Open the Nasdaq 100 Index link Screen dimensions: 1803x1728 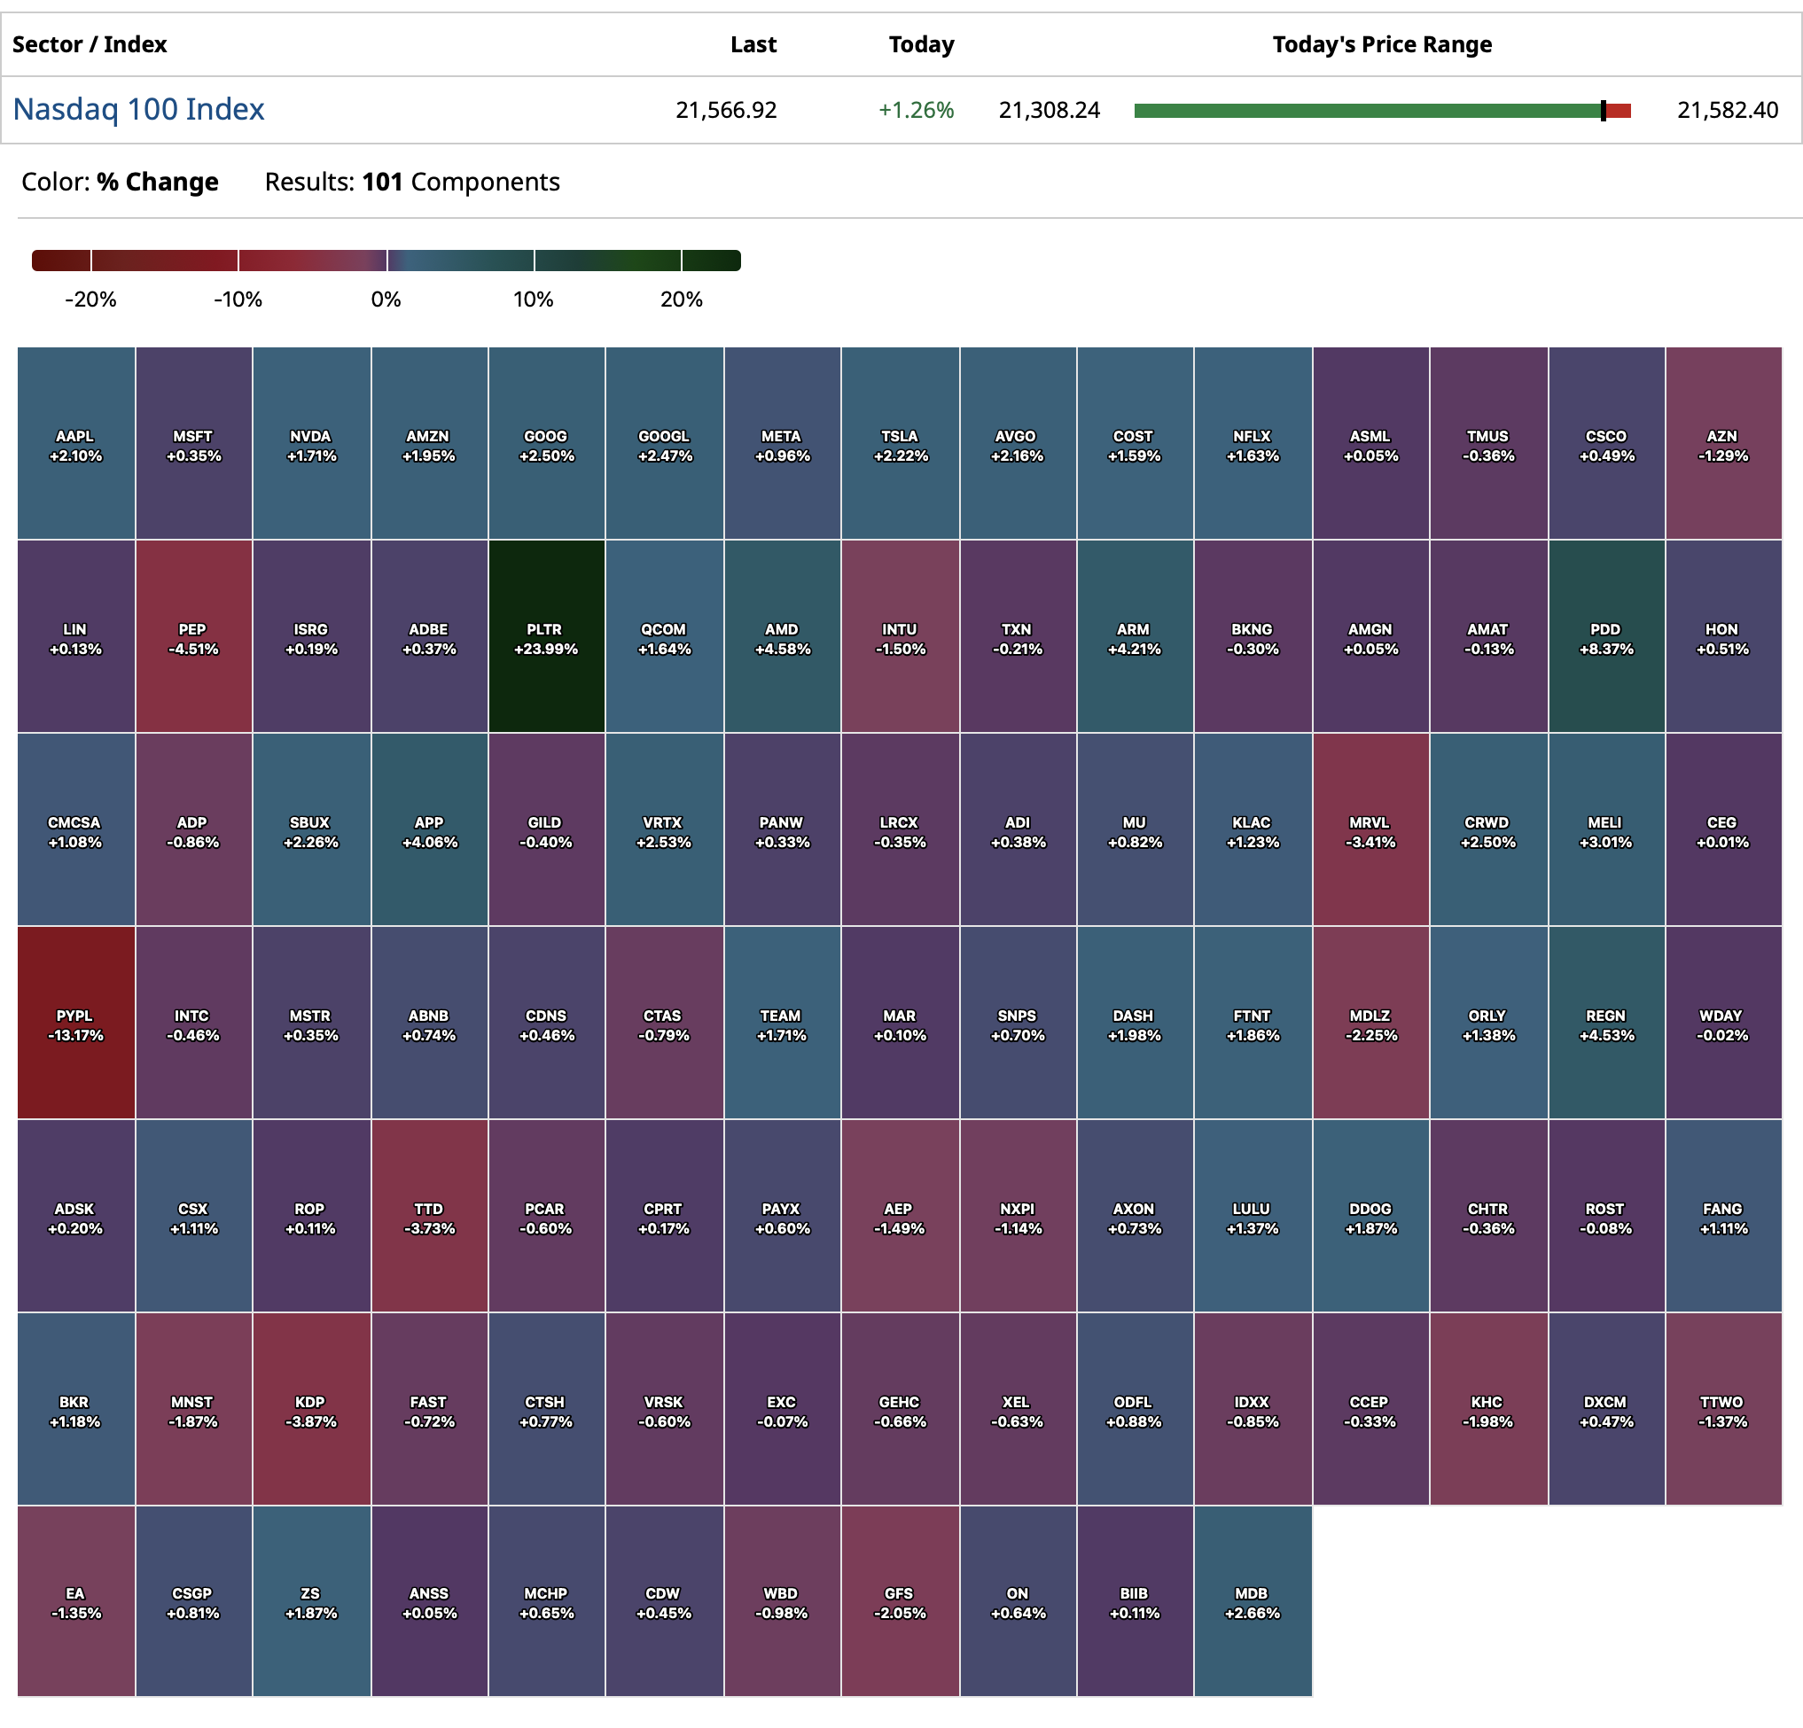pyautogui.click(x=138, y=109)
